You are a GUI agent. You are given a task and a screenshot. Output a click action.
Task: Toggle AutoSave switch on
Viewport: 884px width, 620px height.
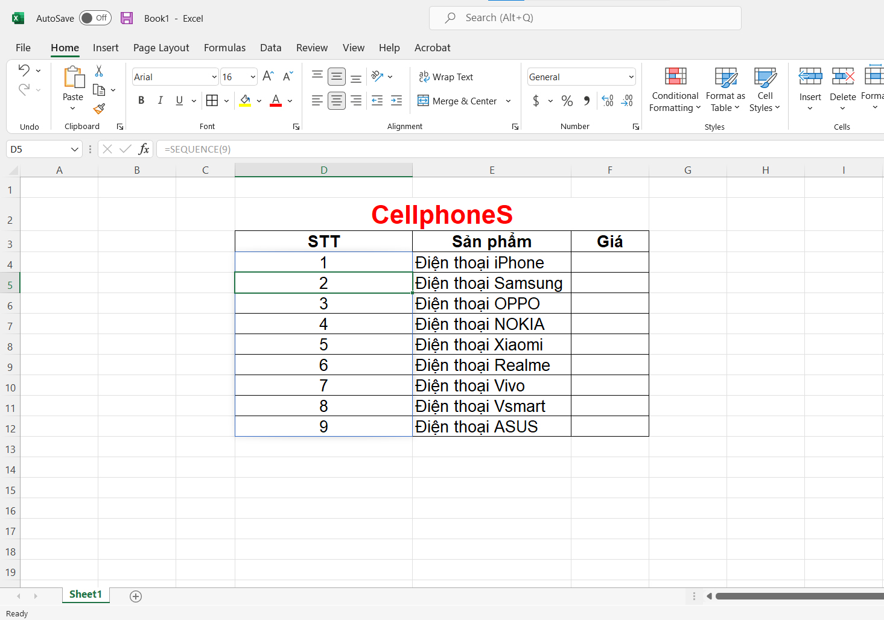click(x=95, y=18)
